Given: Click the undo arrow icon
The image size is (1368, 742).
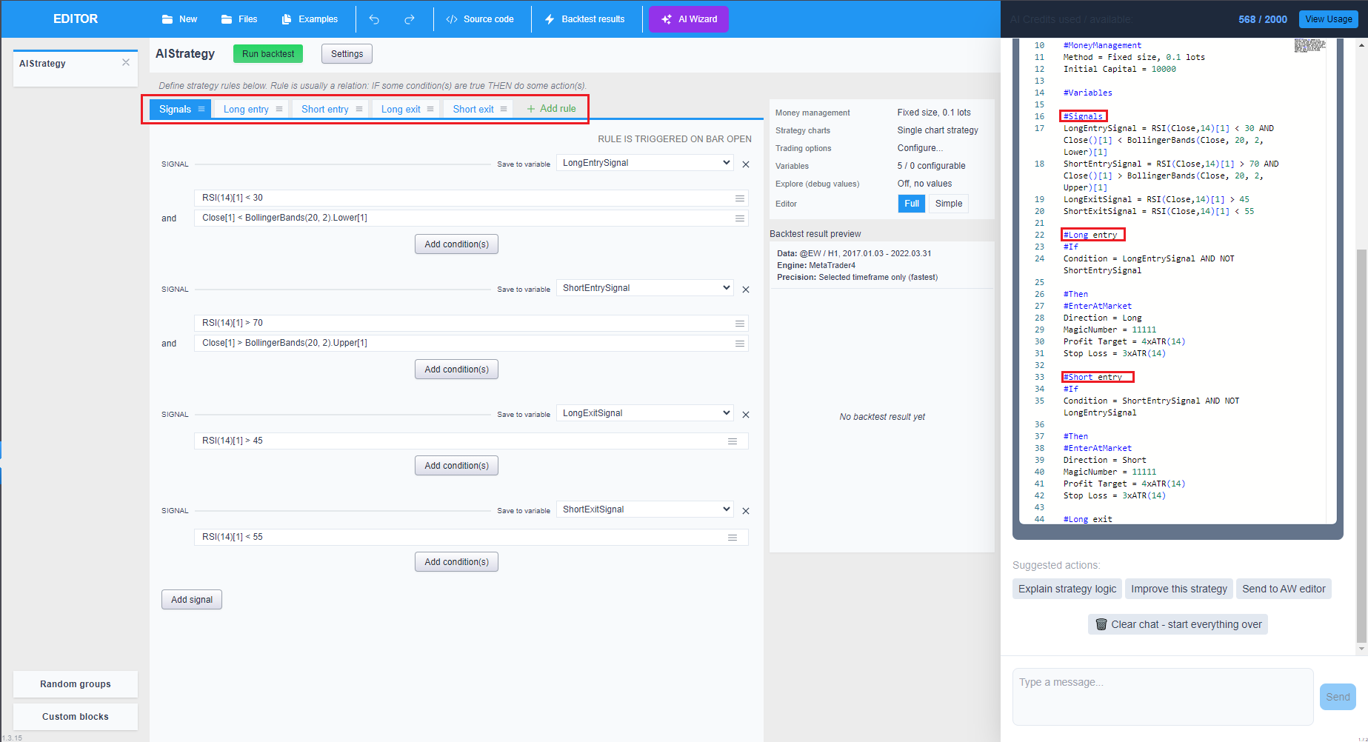Looking at the screenshot, I should point(374,19).
